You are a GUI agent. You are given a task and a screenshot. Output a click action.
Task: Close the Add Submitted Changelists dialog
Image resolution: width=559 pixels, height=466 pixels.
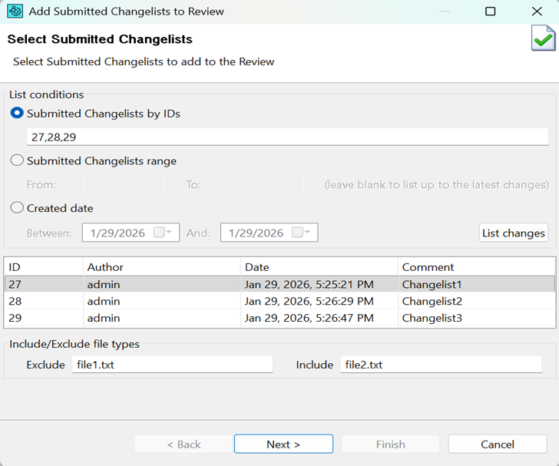tap(537, 12)
